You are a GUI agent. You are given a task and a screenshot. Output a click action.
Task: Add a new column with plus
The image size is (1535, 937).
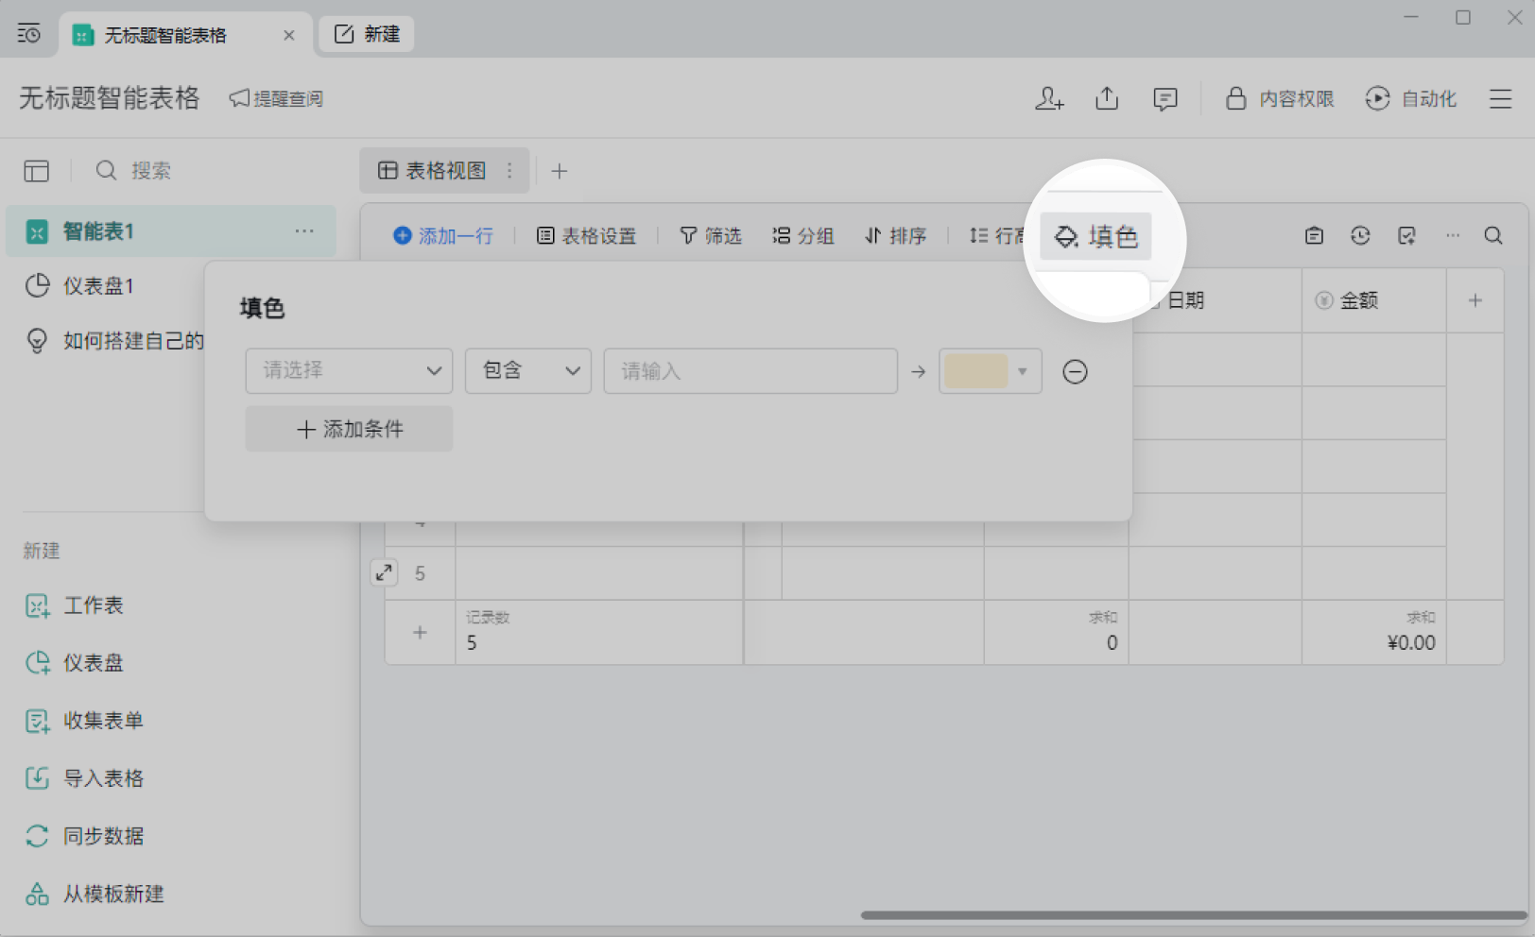point(1475,300)
